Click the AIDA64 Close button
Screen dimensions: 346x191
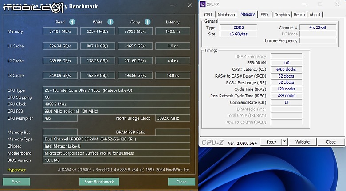181,182
